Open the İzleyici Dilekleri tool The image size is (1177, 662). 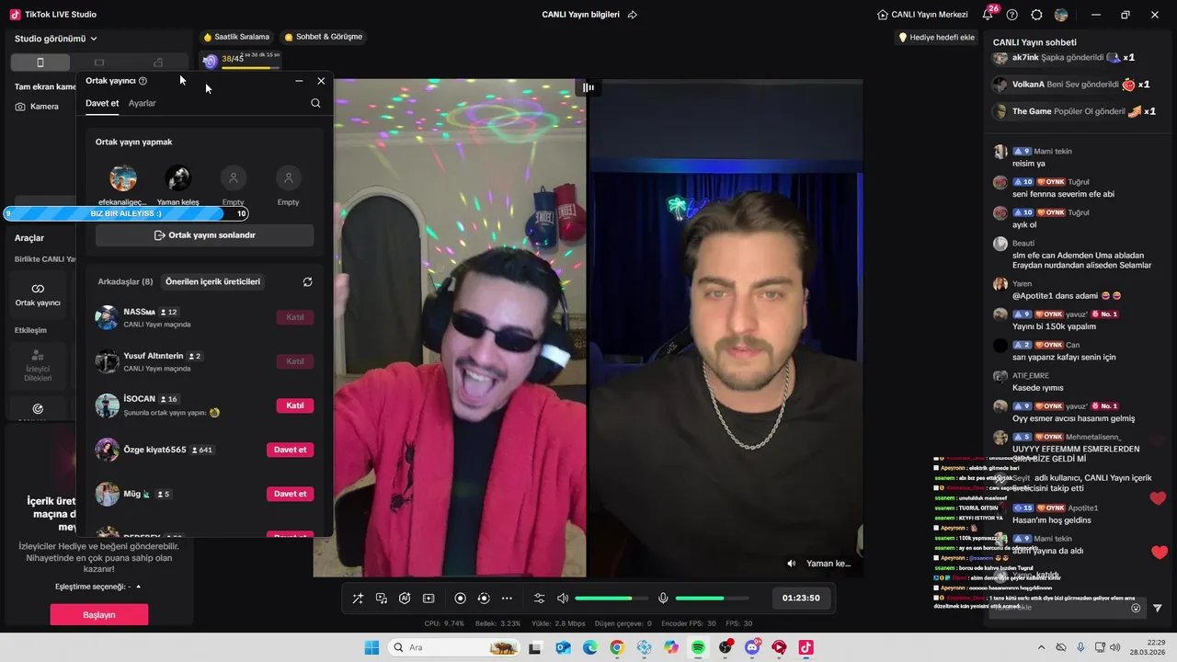click(38, 365)
